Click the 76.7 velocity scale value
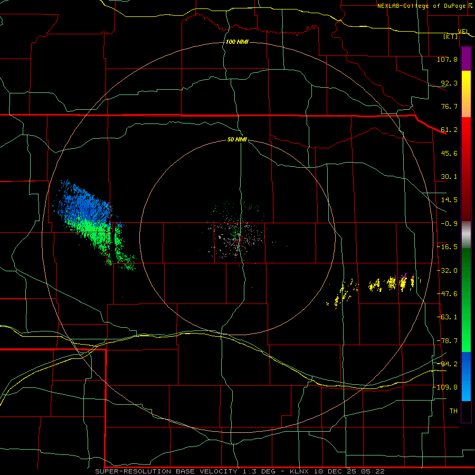Screen dimensions: 475x475 click(x=449, y=106)
